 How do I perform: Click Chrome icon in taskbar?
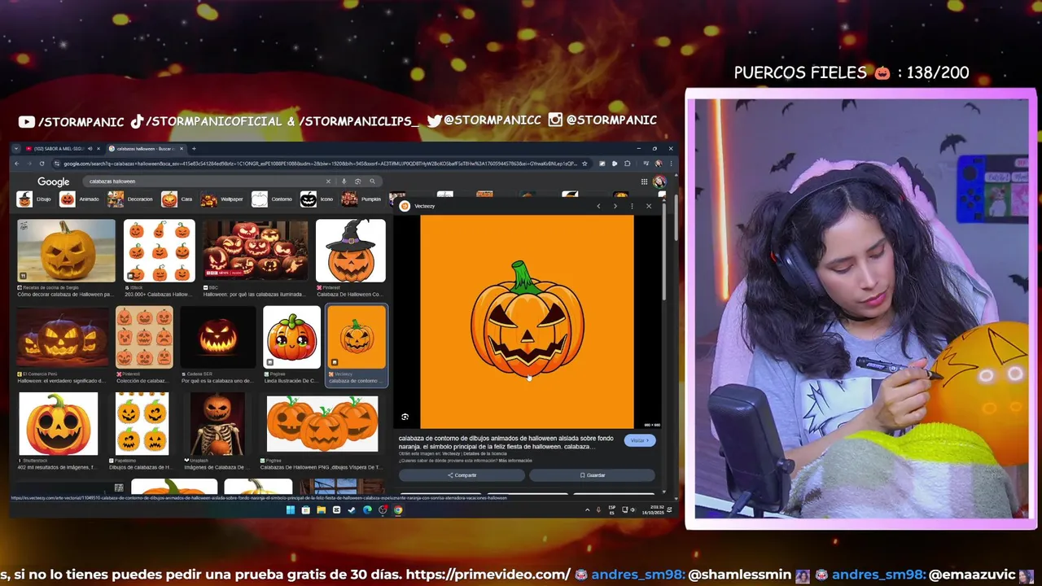click(x=398, y=510)
